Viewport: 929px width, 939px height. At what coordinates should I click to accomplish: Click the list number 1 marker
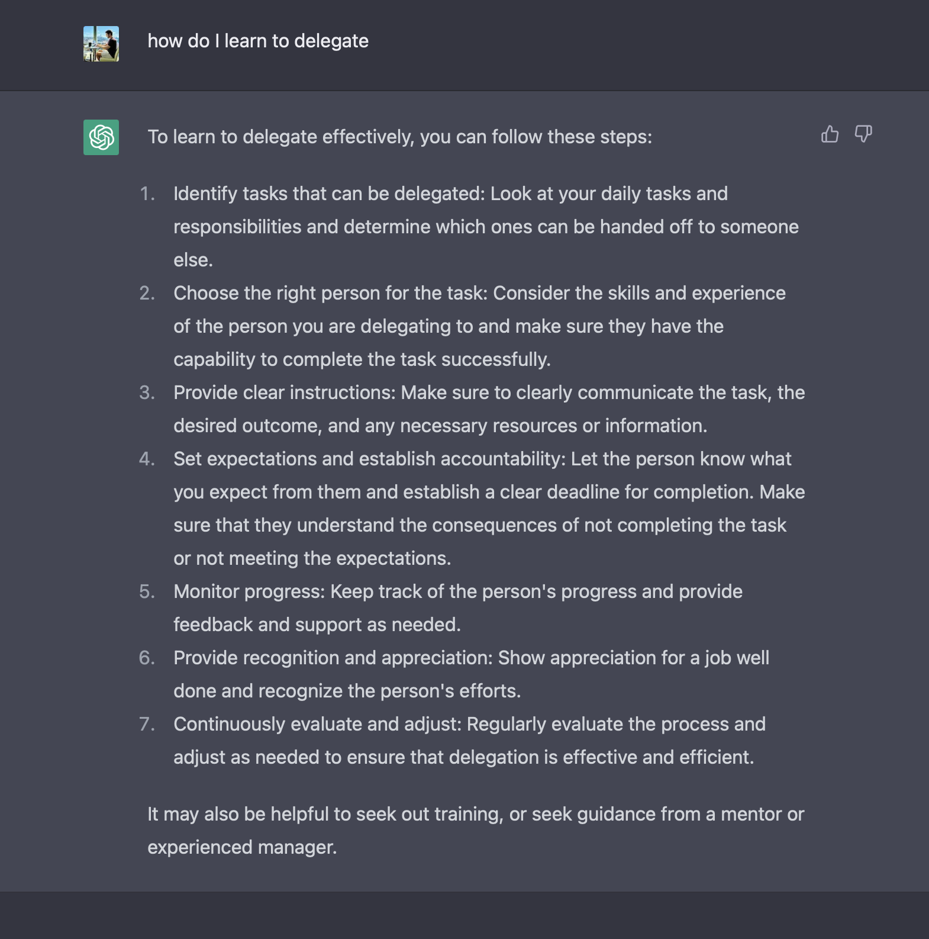[x=147, y=194]
